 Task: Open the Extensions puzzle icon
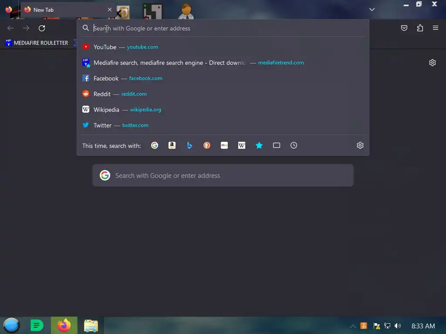point(420,28)
